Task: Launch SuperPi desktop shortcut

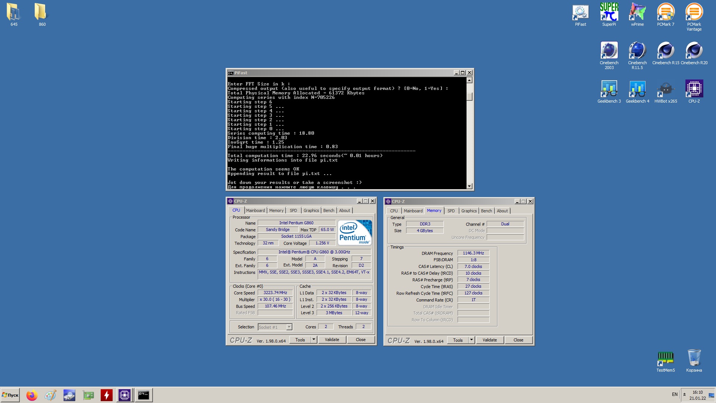Action: [609, 15]
